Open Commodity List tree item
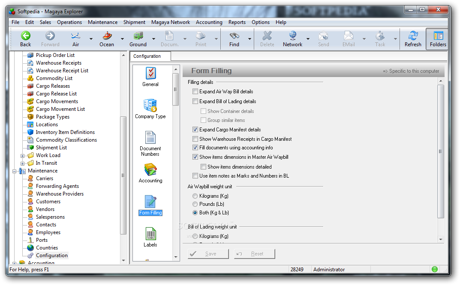460x285 pixels. click(x=54, y=78)
